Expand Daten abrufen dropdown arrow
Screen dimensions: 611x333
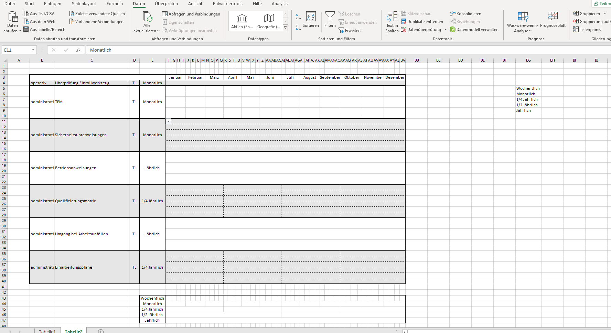(20, 31)
